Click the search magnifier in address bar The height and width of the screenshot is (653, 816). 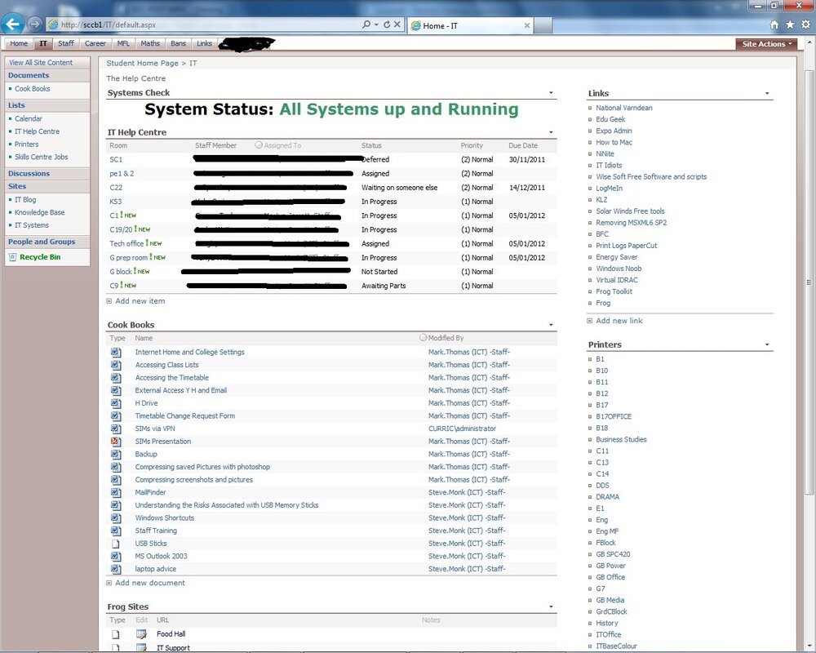[x=366, y=24]
